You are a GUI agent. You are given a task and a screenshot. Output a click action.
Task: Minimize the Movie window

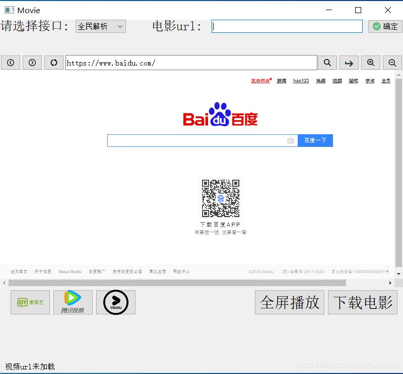[x=329, y=10]
